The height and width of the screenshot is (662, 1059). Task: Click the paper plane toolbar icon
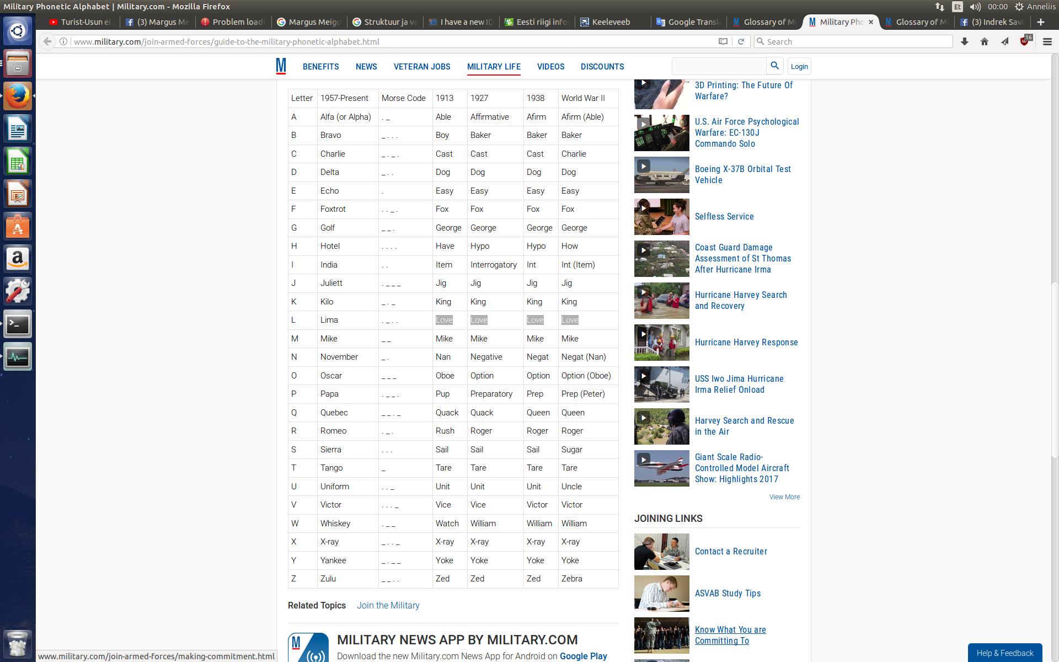1005,41
